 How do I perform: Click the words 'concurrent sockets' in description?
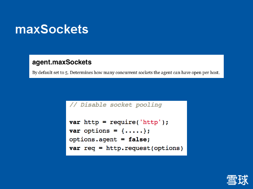tap(121, 73)
